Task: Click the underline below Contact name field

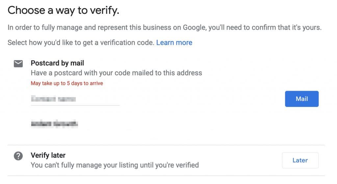Action: (75, 105)
